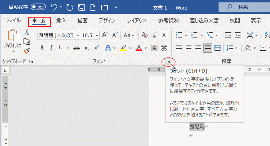This screenshot has width=270, height=146.
Task: Click the Center align icon
Action: coord(189,48)
